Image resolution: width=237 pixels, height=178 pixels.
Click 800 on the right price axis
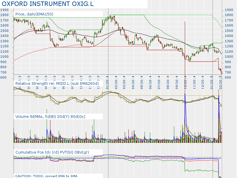(228, 67)
